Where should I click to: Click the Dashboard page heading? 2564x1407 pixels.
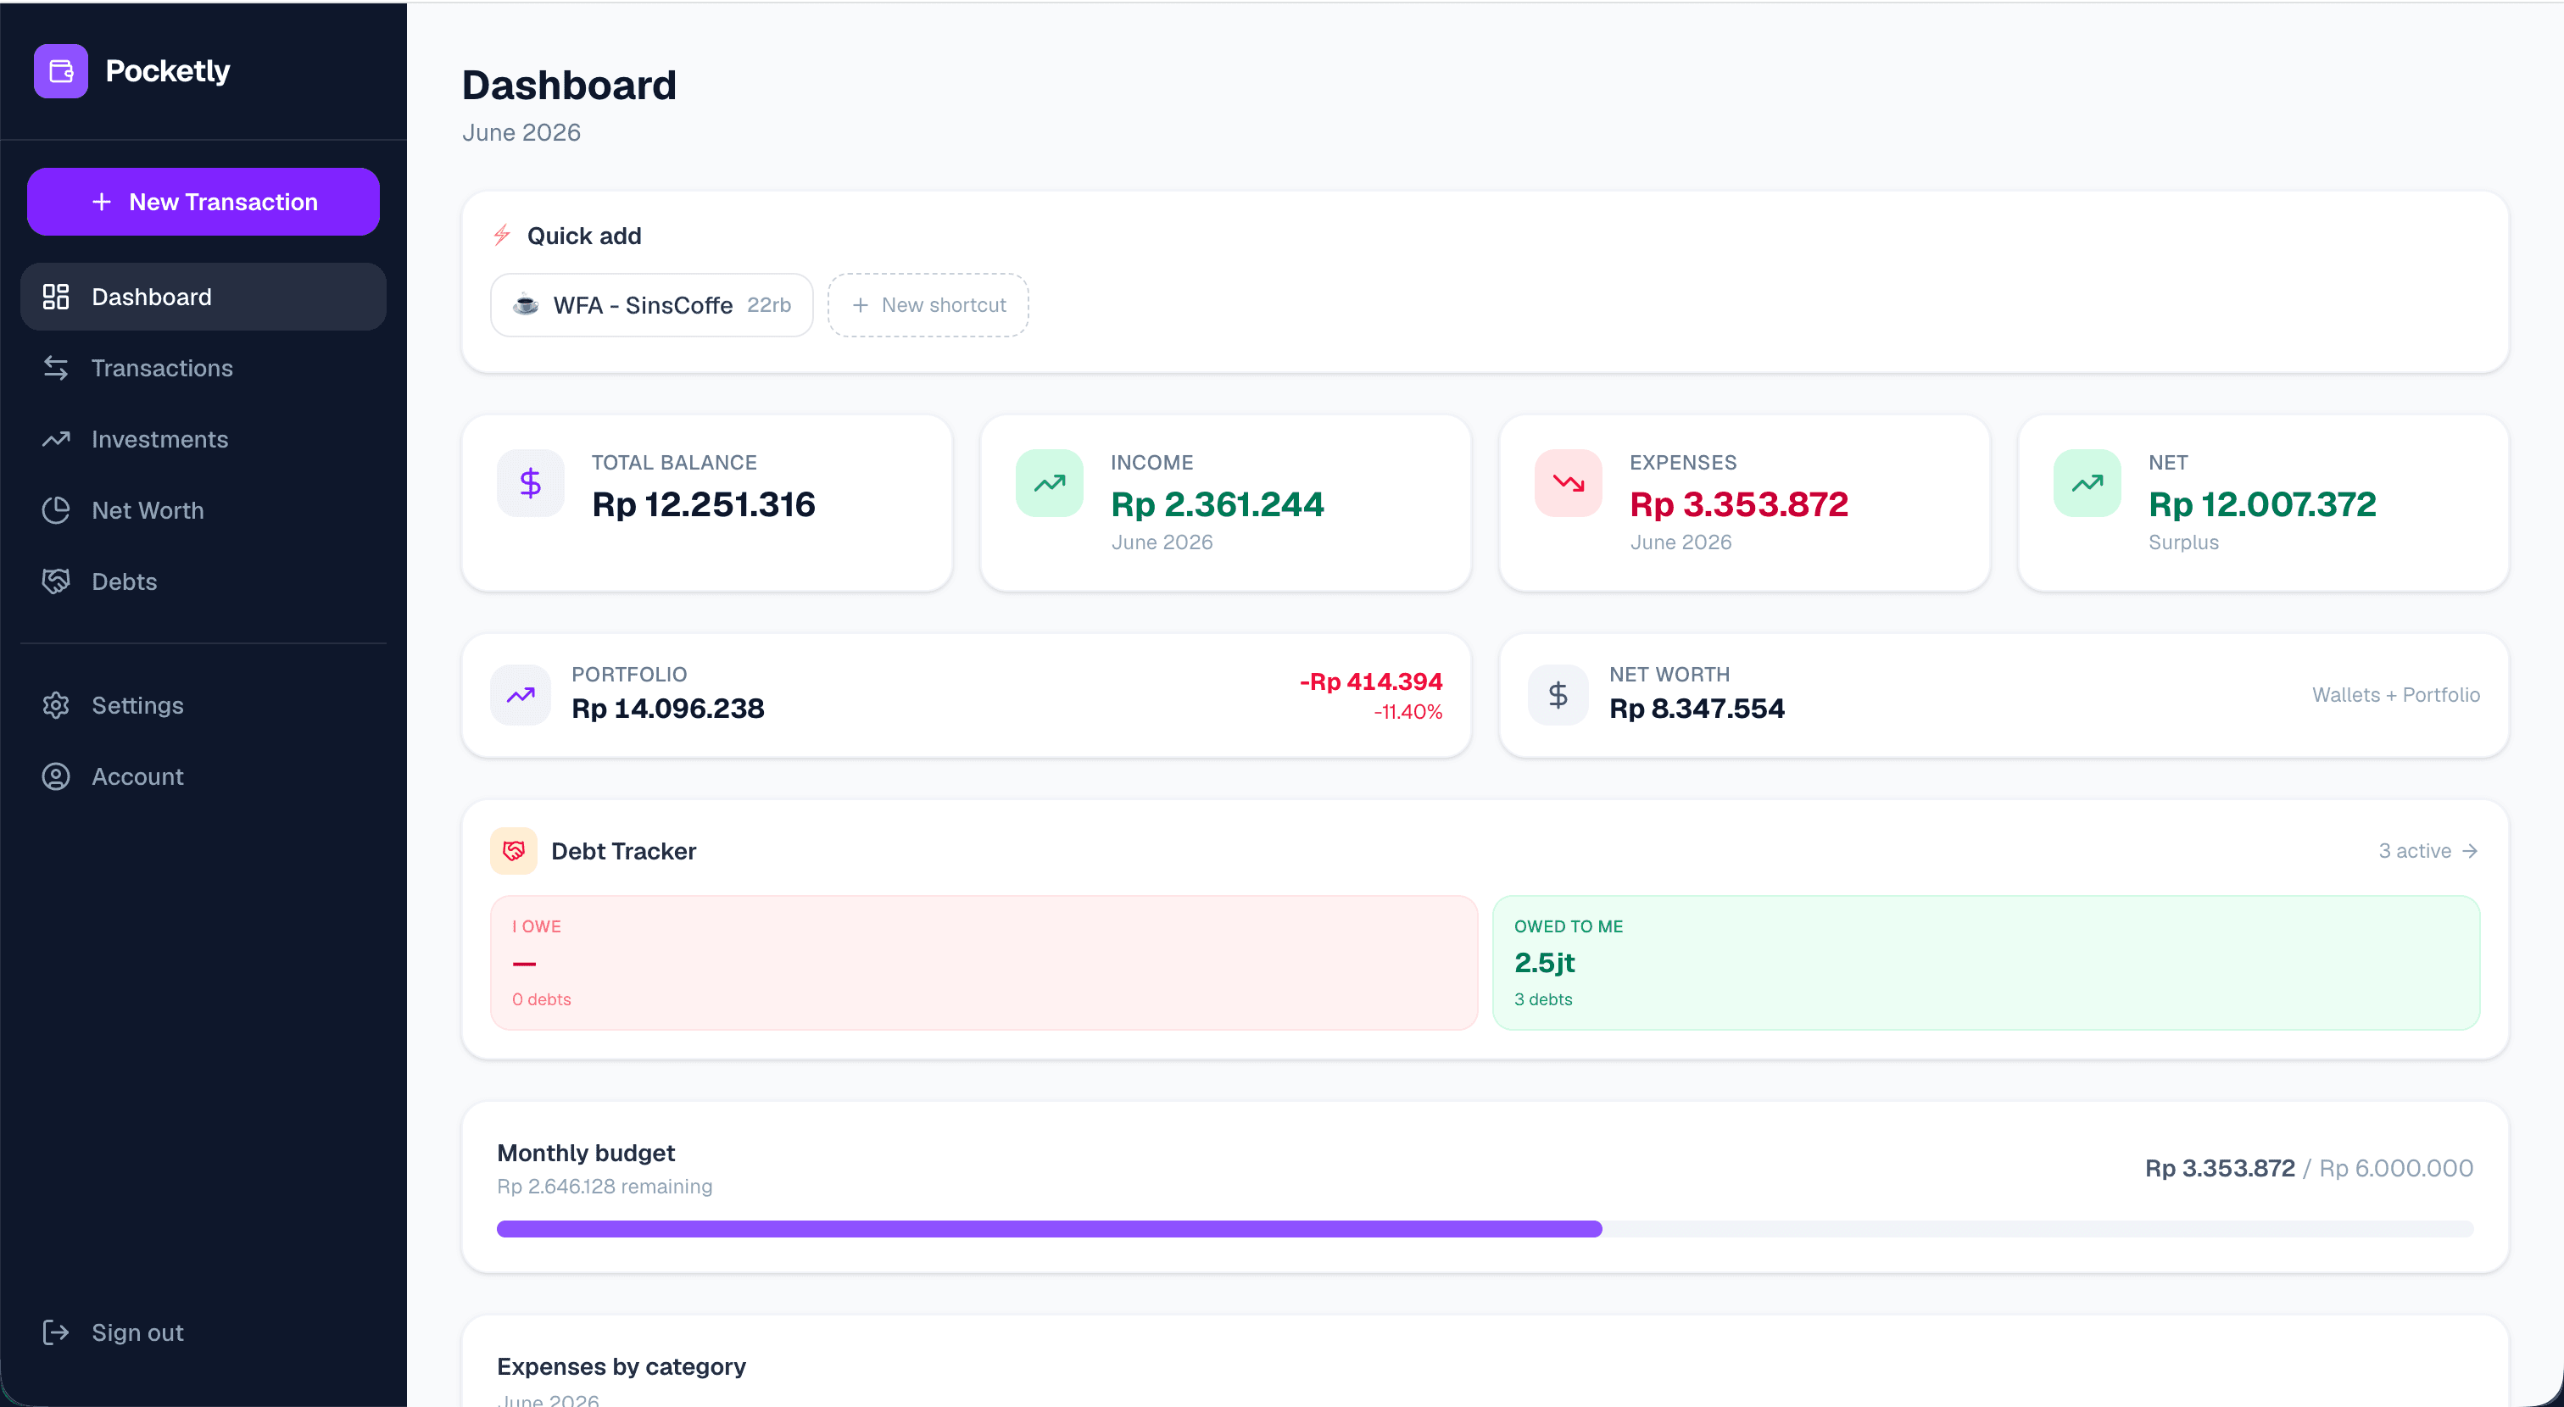coord(569,86)
